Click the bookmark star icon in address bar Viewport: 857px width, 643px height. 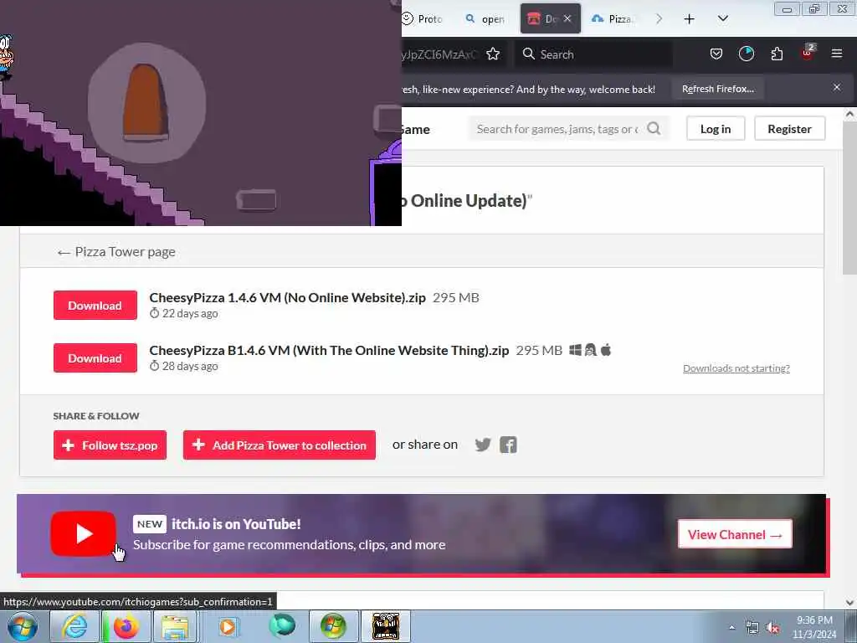click(493, 54)
